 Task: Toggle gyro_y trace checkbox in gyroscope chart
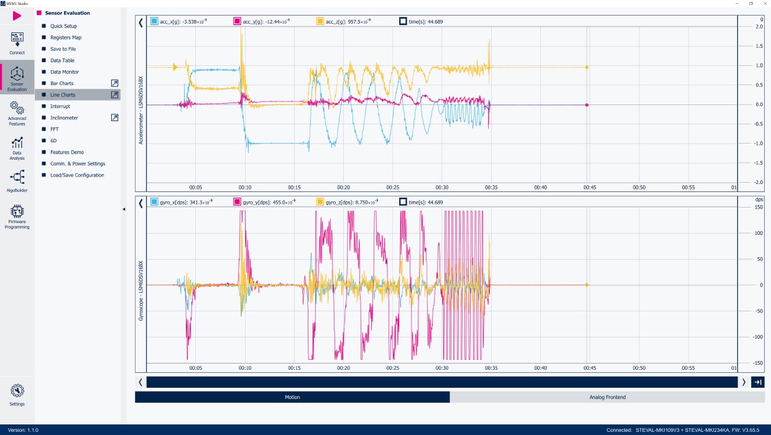[x=237, y=202]
